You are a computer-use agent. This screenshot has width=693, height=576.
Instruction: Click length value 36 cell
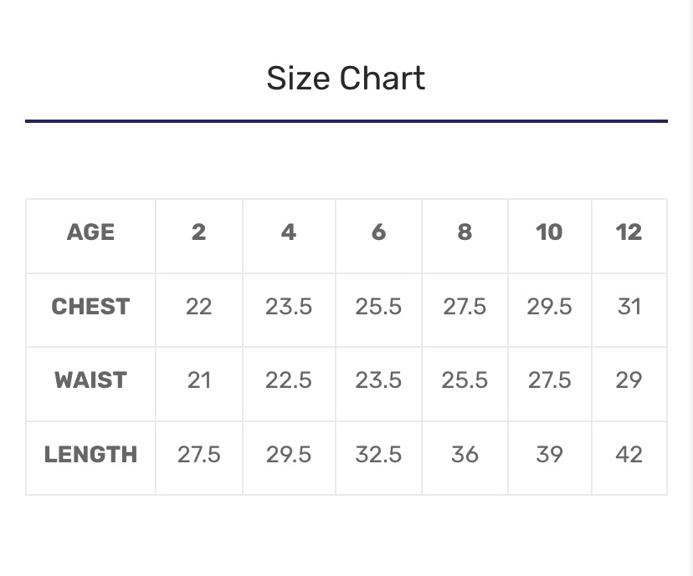465,455
